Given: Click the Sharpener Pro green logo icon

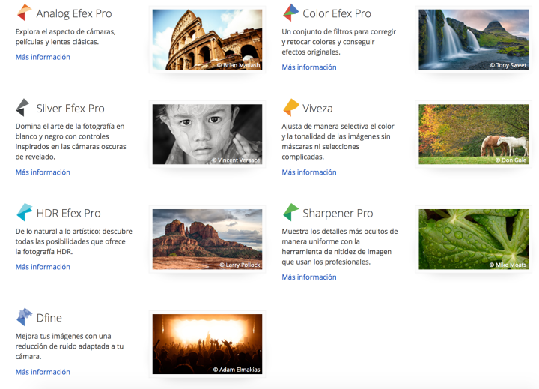Looking at the screenshot, I should 290,212.
